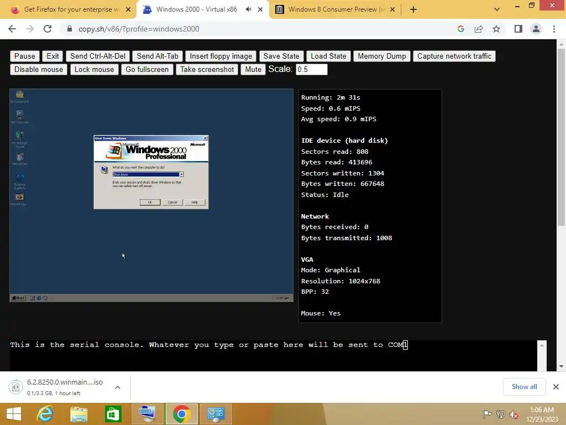Image resolution: width=566 pixels, height=425 pixels.
Task: Click Windows 8 Start logo
Action: coord(14,414)
